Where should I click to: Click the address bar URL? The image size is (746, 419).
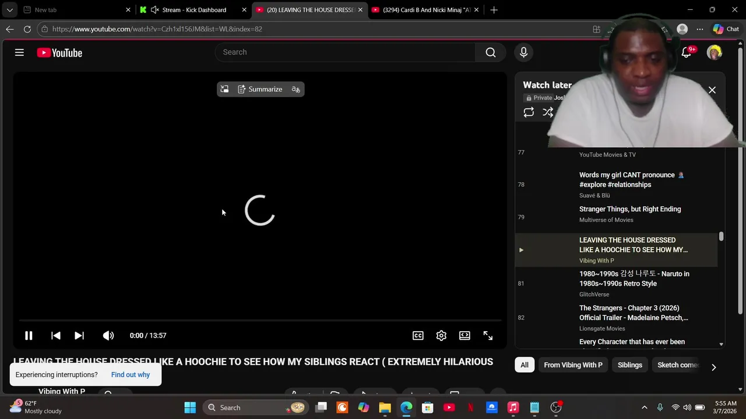157,29
